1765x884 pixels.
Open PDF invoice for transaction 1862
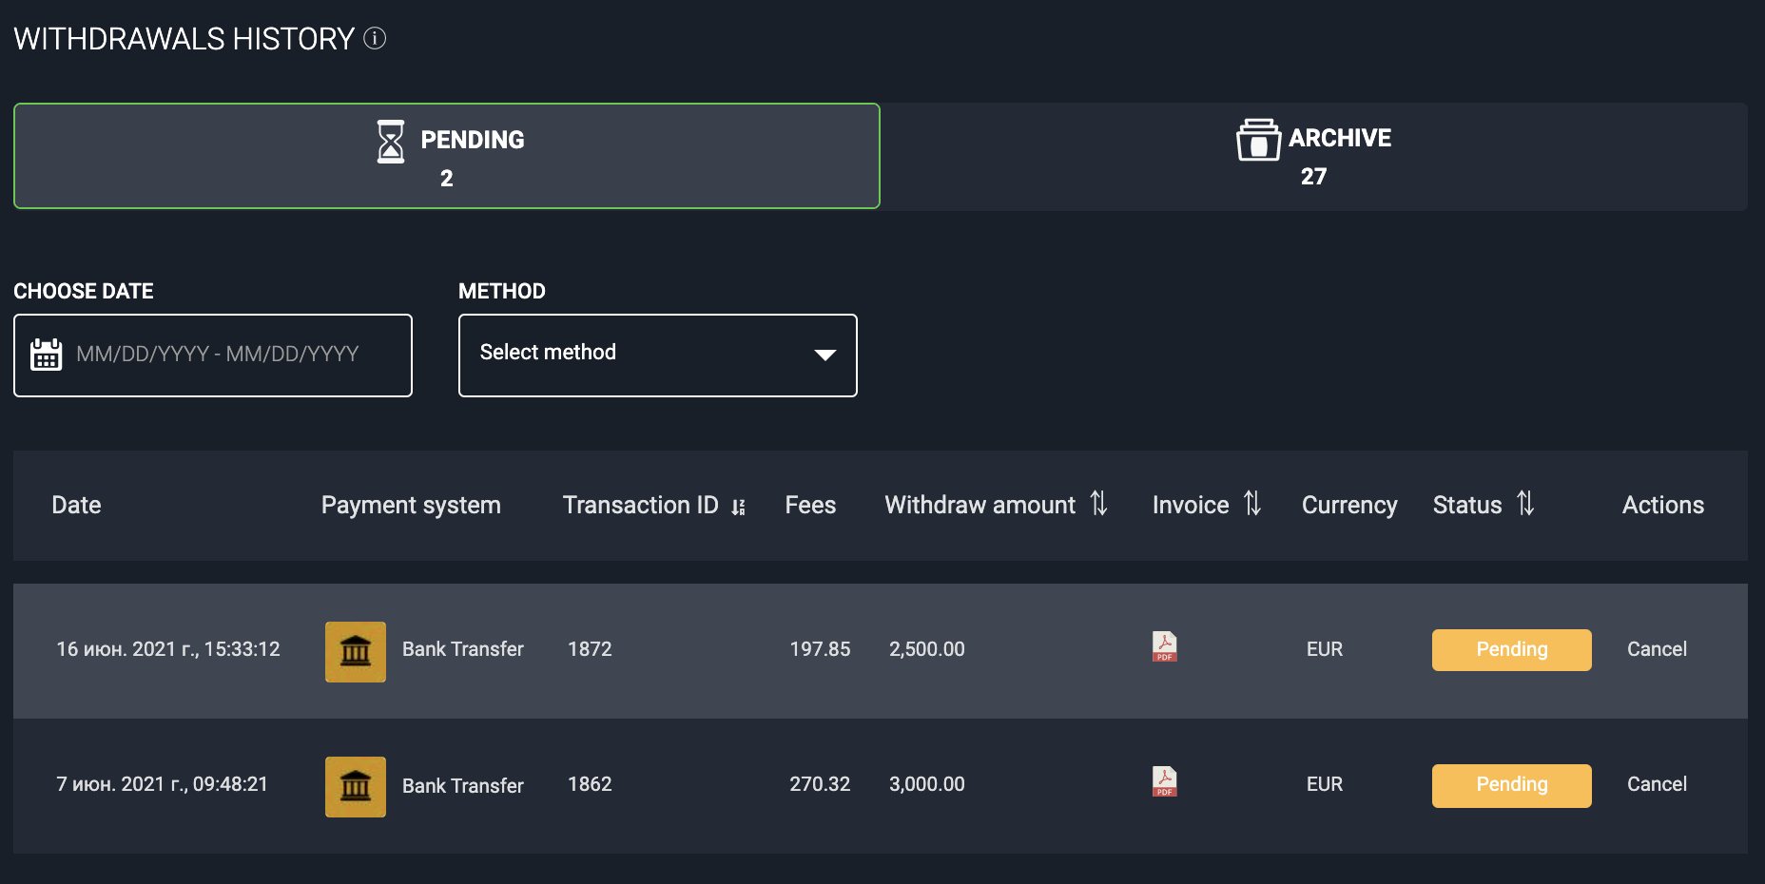coord(1164,782)
